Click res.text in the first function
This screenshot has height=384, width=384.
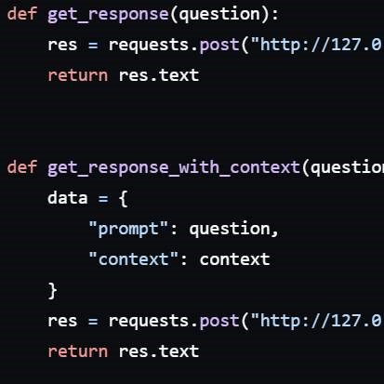pos(159,75)
